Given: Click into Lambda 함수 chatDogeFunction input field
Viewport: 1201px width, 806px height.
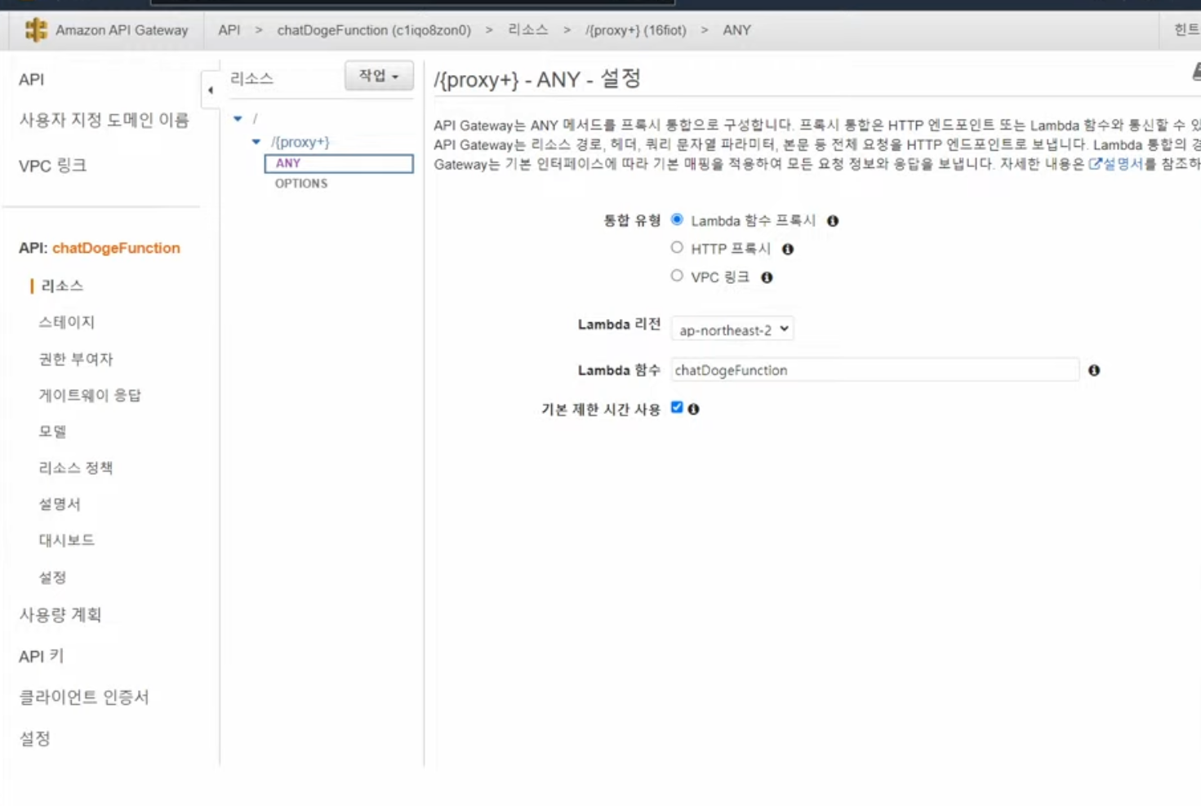Looking at the screenshot, I should tap(875, 370).
